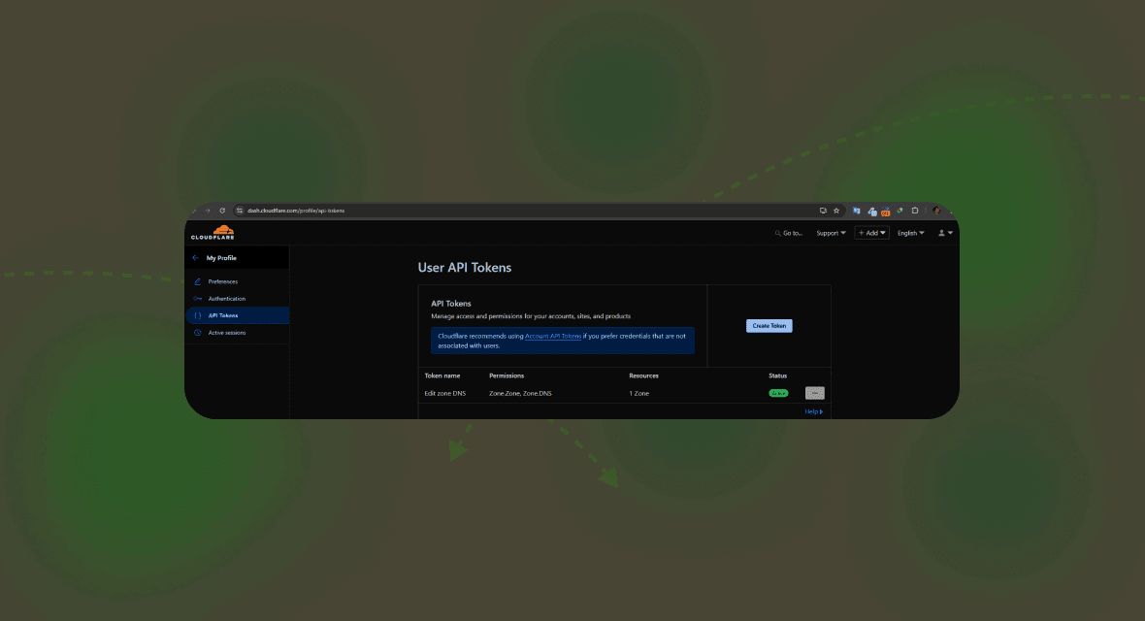The image size is (1145, 621).
Task: Click the Permissions column header
Action: tap(507, 376)
